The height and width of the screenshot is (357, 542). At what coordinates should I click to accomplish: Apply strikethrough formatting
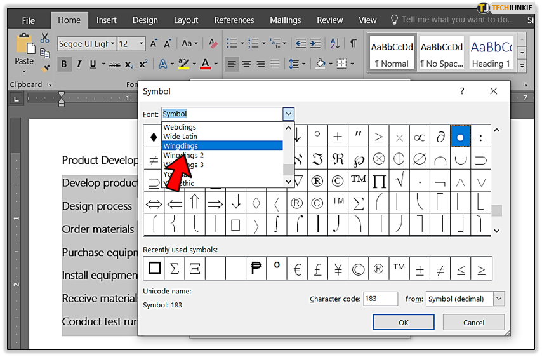(115, 64)
